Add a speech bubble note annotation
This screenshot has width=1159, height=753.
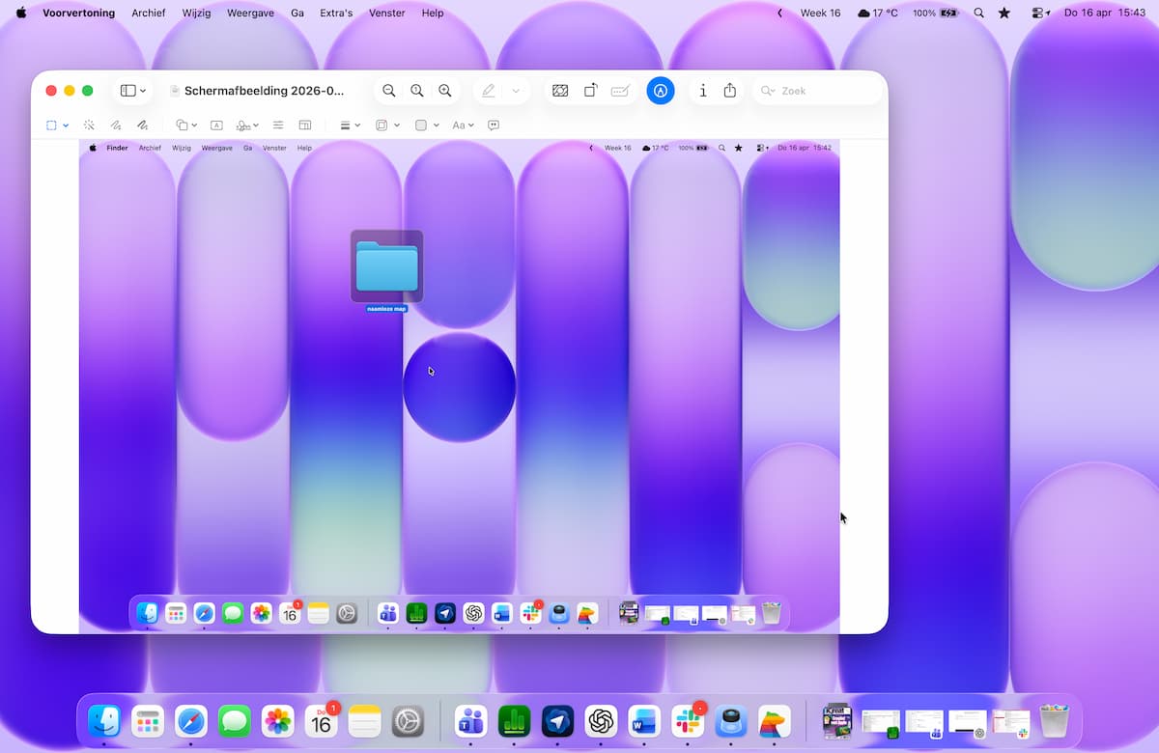[494, 125]
